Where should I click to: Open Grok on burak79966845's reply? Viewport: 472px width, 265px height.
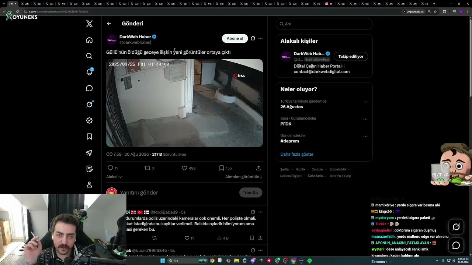[x=253, y=250]
